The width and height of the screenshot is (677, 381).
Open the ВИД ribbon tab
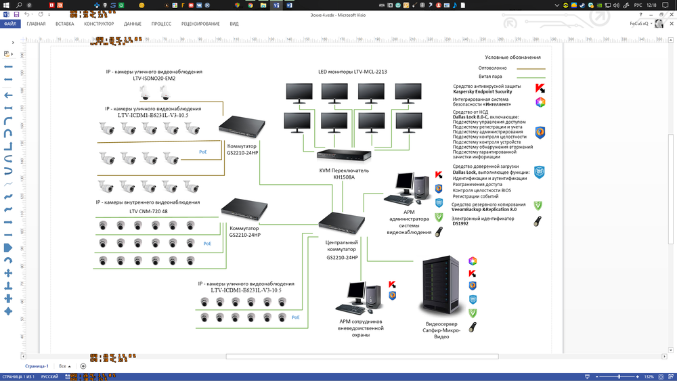click(x=234, y=24)
